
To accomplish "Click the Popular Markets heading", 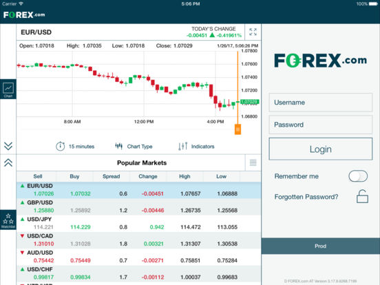I will pyautogui.click(x=142, y=163).
